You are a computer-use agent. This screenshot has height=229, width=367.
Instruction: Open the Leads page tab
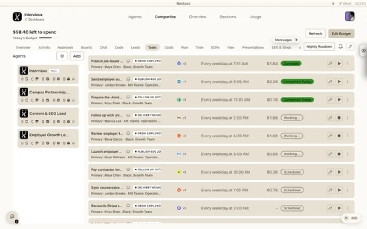click(135, 48)
